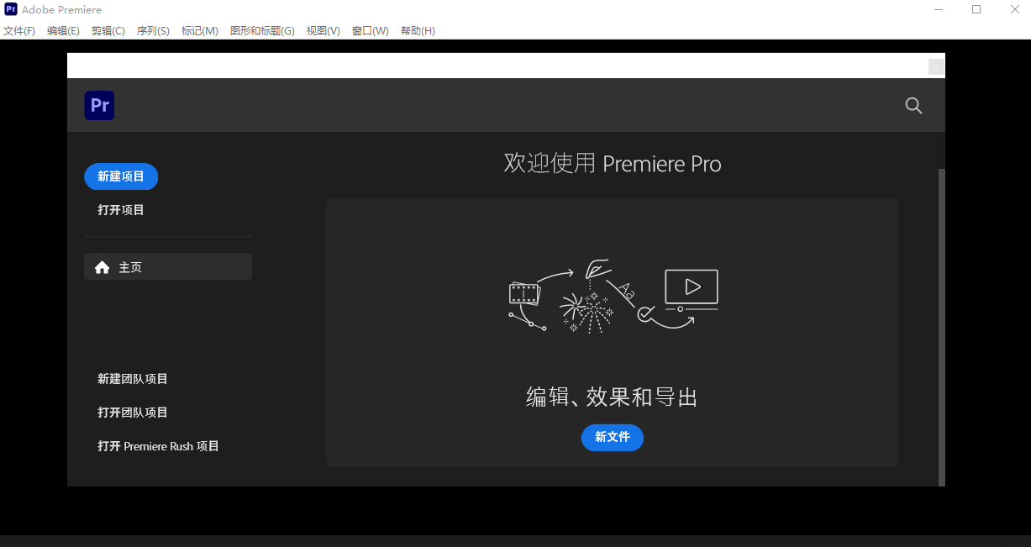Select 新建团队项目
Viewport: 1031px width, 547px height.
coord(132,378)
